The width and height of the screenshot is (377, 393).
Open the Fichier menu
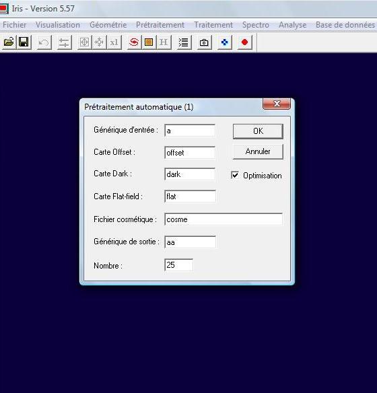pos(15,25)
